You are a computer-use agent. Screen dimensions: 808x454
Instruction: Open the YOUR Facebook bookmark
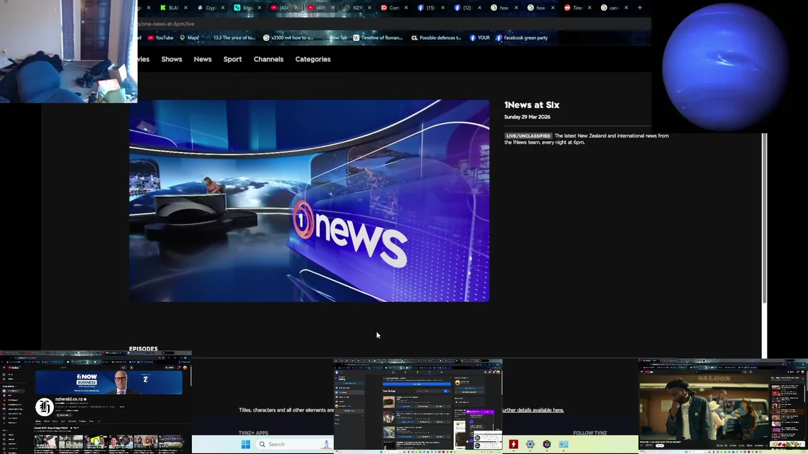pyautogui.click(x=480, y=38)
